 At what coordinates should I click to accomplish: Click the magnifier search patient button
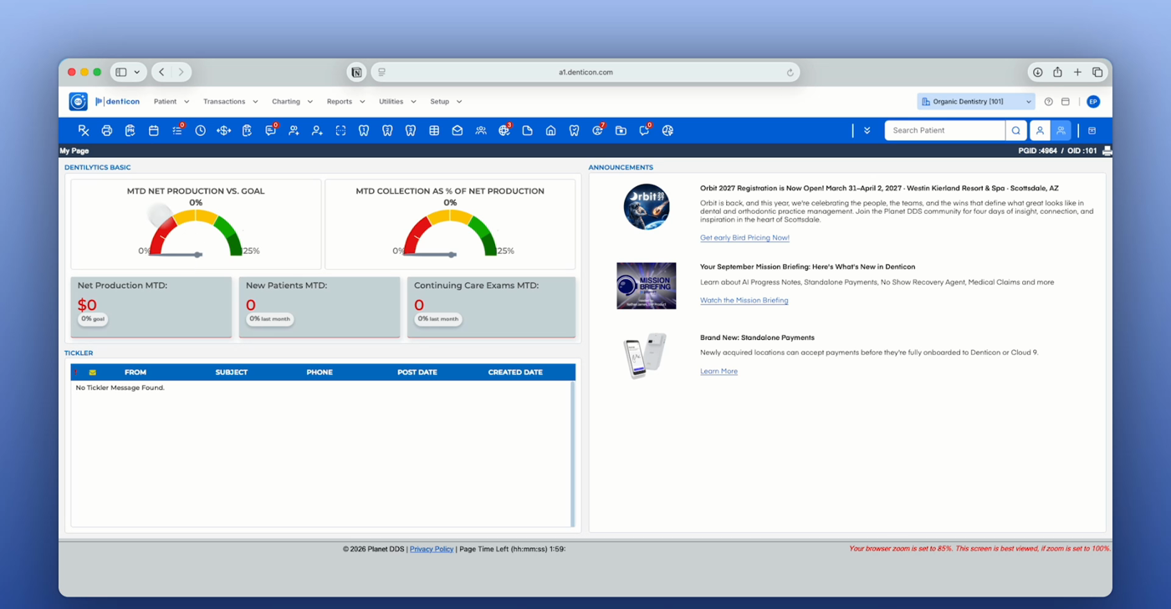(x=1015, y=130)
